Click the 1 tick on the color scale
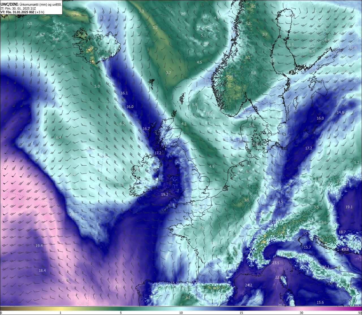This screenshot has height=315, width=362. [x=61, y=313]
